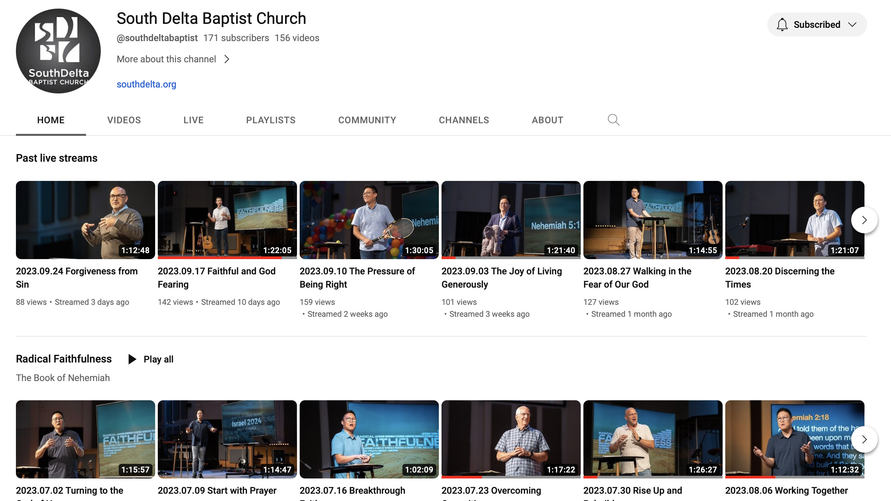
Task: Open the Radical Faithfulness playlist title
Action: coord(64,359)
